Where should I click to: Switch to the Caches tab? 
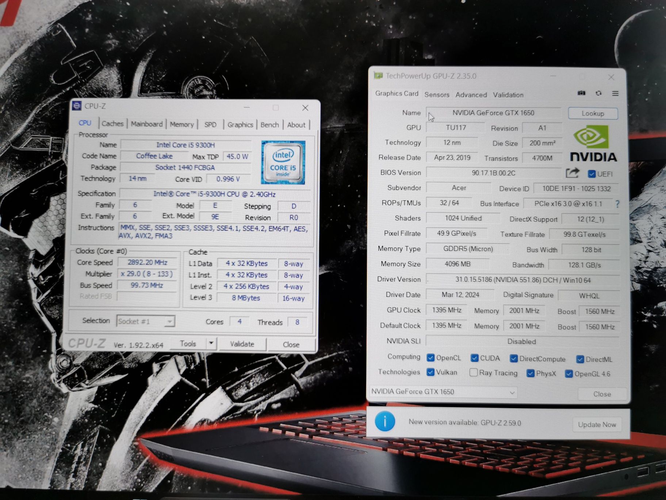pyautogui.click(x=112, y=124)
